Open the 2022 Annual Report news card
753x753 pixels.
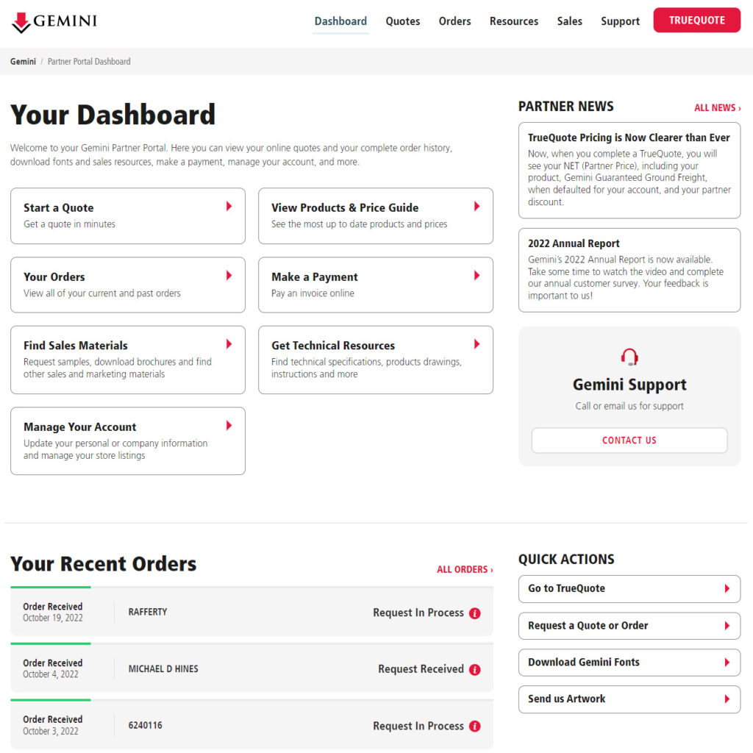coord(629,269)
